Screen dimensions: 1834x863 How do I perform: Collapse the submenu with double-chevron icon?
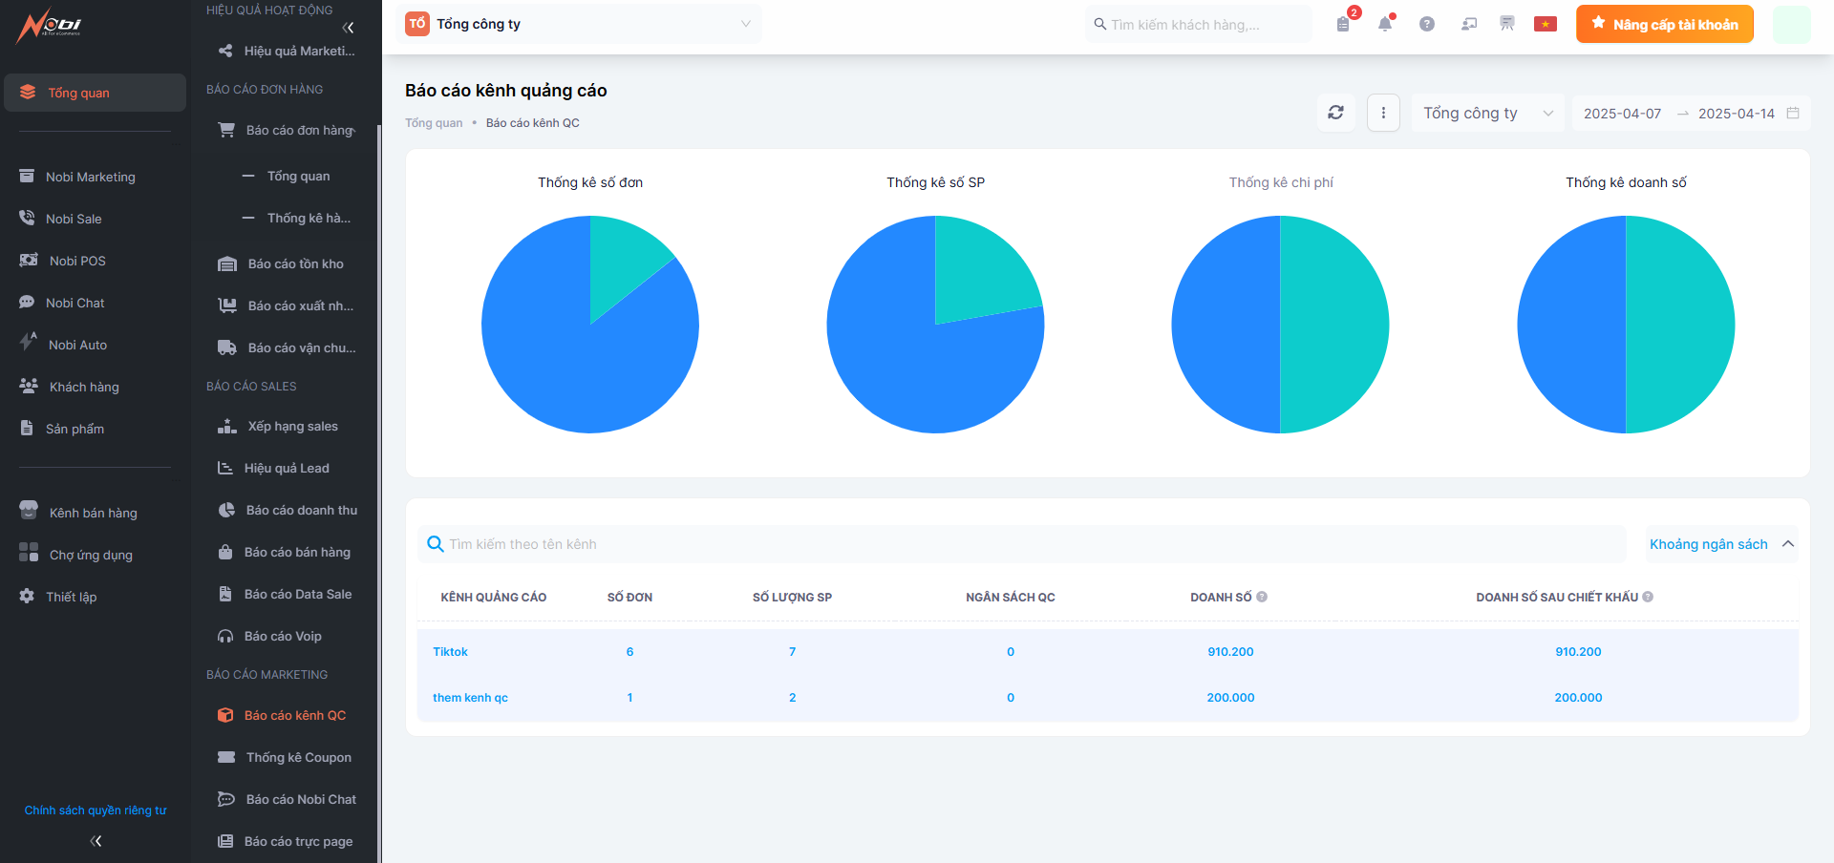(348, 28)
